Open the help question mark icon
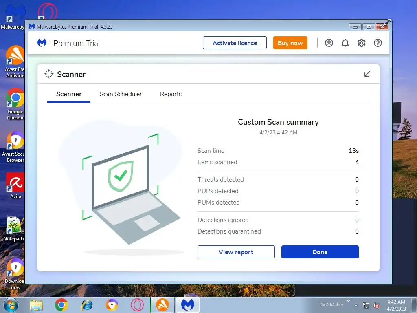The image size is (417, 313). [x=377, y=43]
